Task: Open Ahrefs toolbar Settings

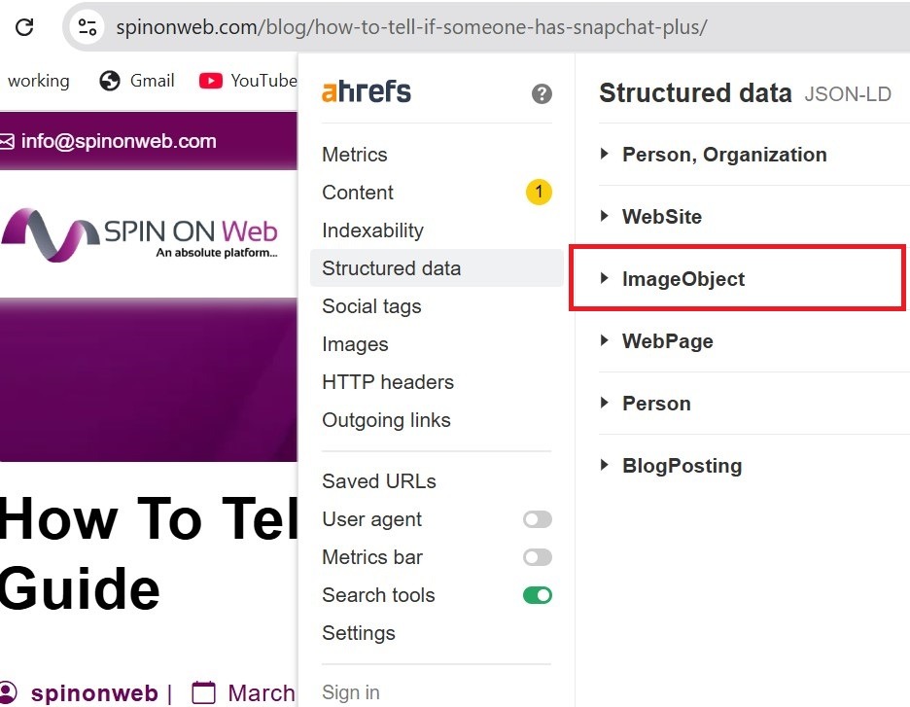Action: point(358,633)
